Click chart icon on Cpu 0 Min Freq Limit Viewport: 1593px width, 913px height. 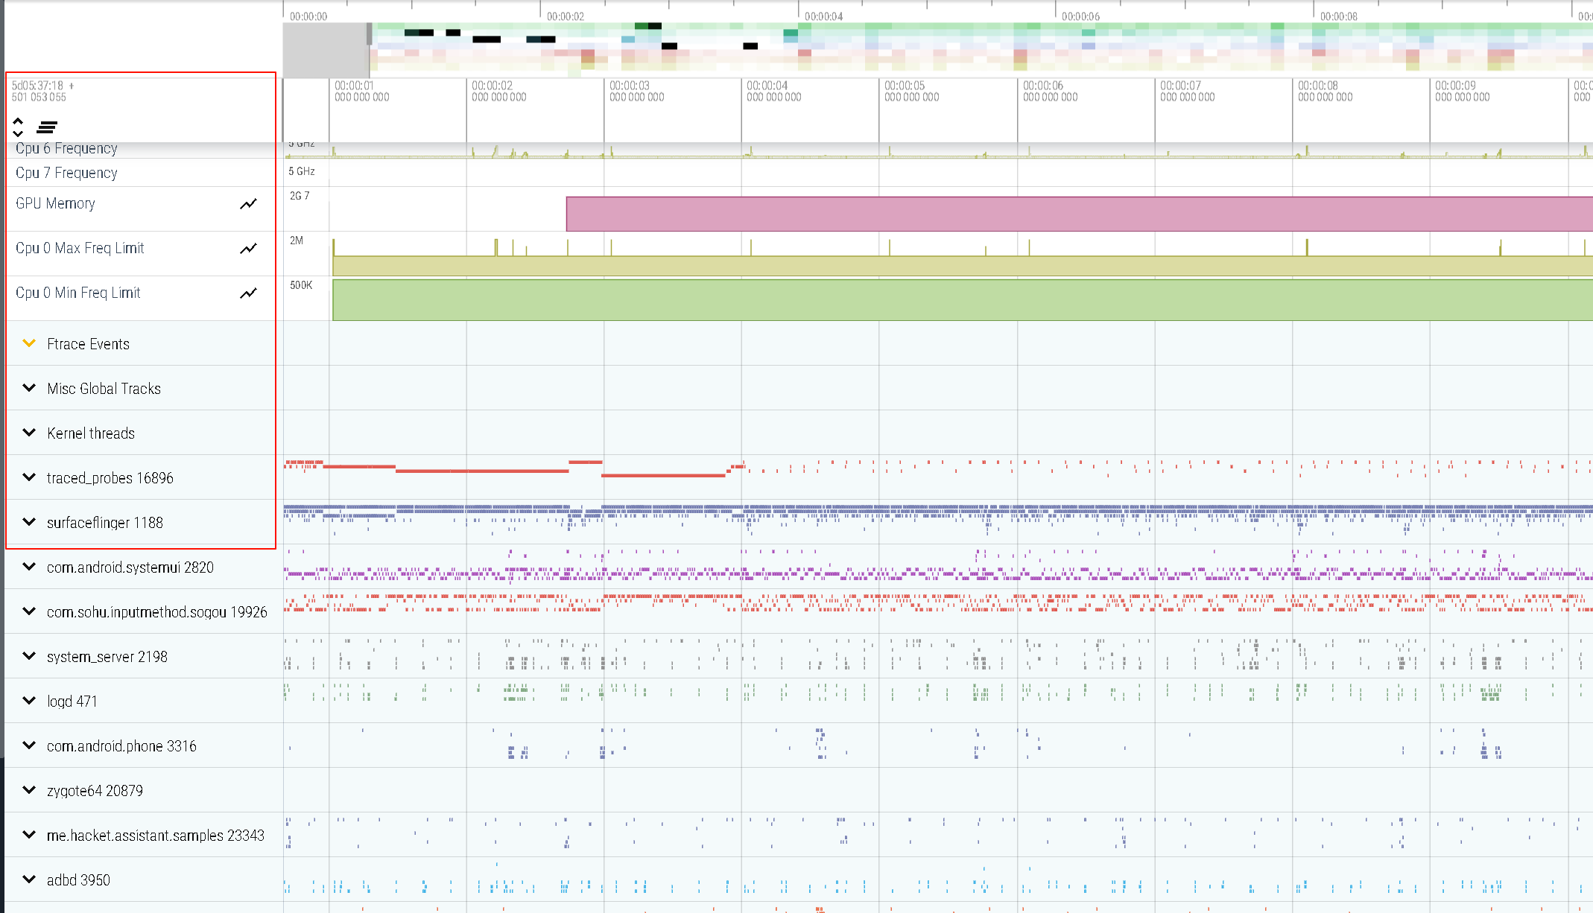[x=248, y=293]
